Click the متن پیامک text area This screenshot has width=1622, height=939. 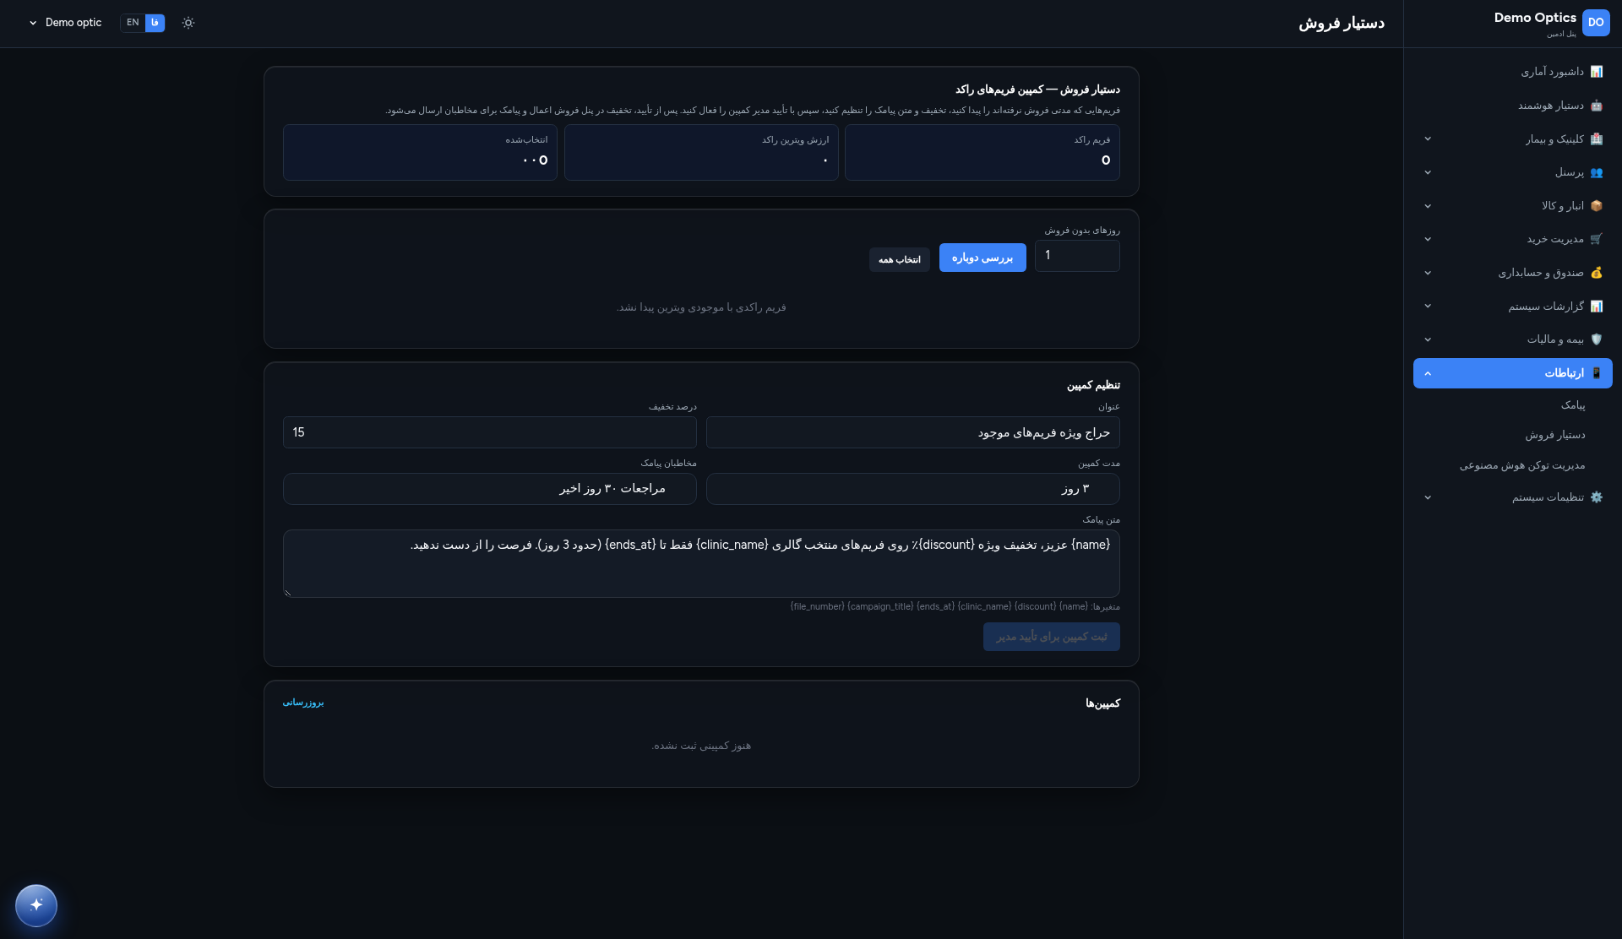coord(701,563)
